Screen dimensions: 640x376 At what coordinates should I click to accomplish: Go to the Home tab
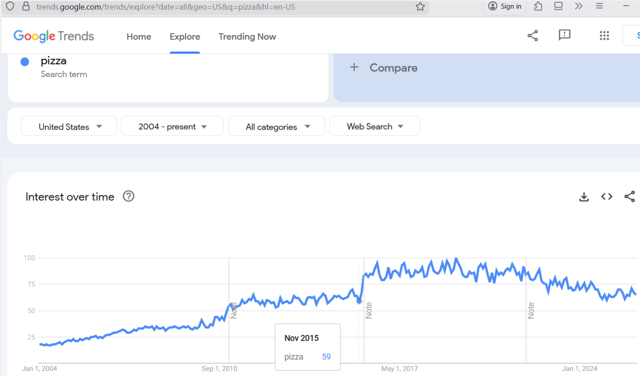pos(139,36)
